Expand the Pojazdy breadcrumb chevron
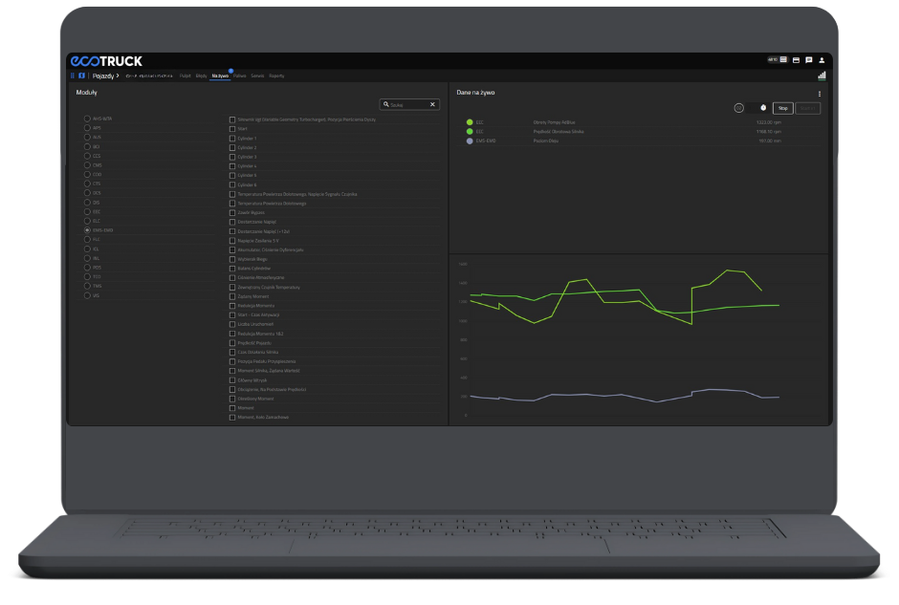This screenshot has height=605, width=899. click(x=118, y=76)
